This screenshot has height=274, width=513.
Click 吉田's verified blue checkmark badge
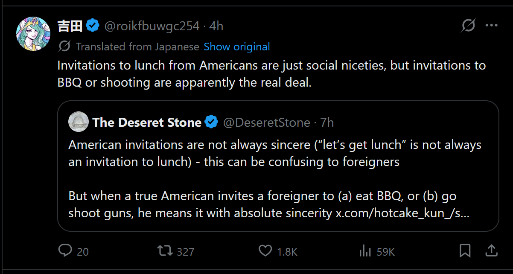(x=93, y=26)
